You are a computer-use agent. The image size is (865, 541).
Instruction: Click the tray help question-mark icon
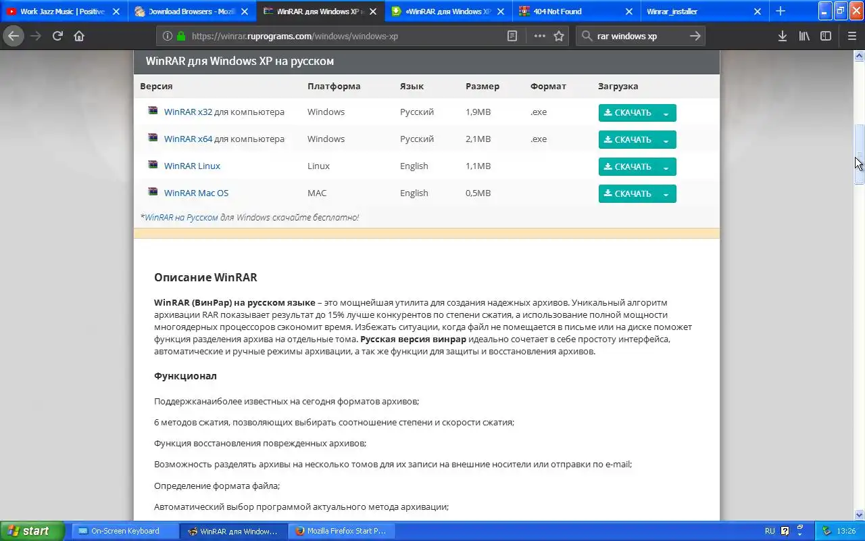click(x=785, y=531)
